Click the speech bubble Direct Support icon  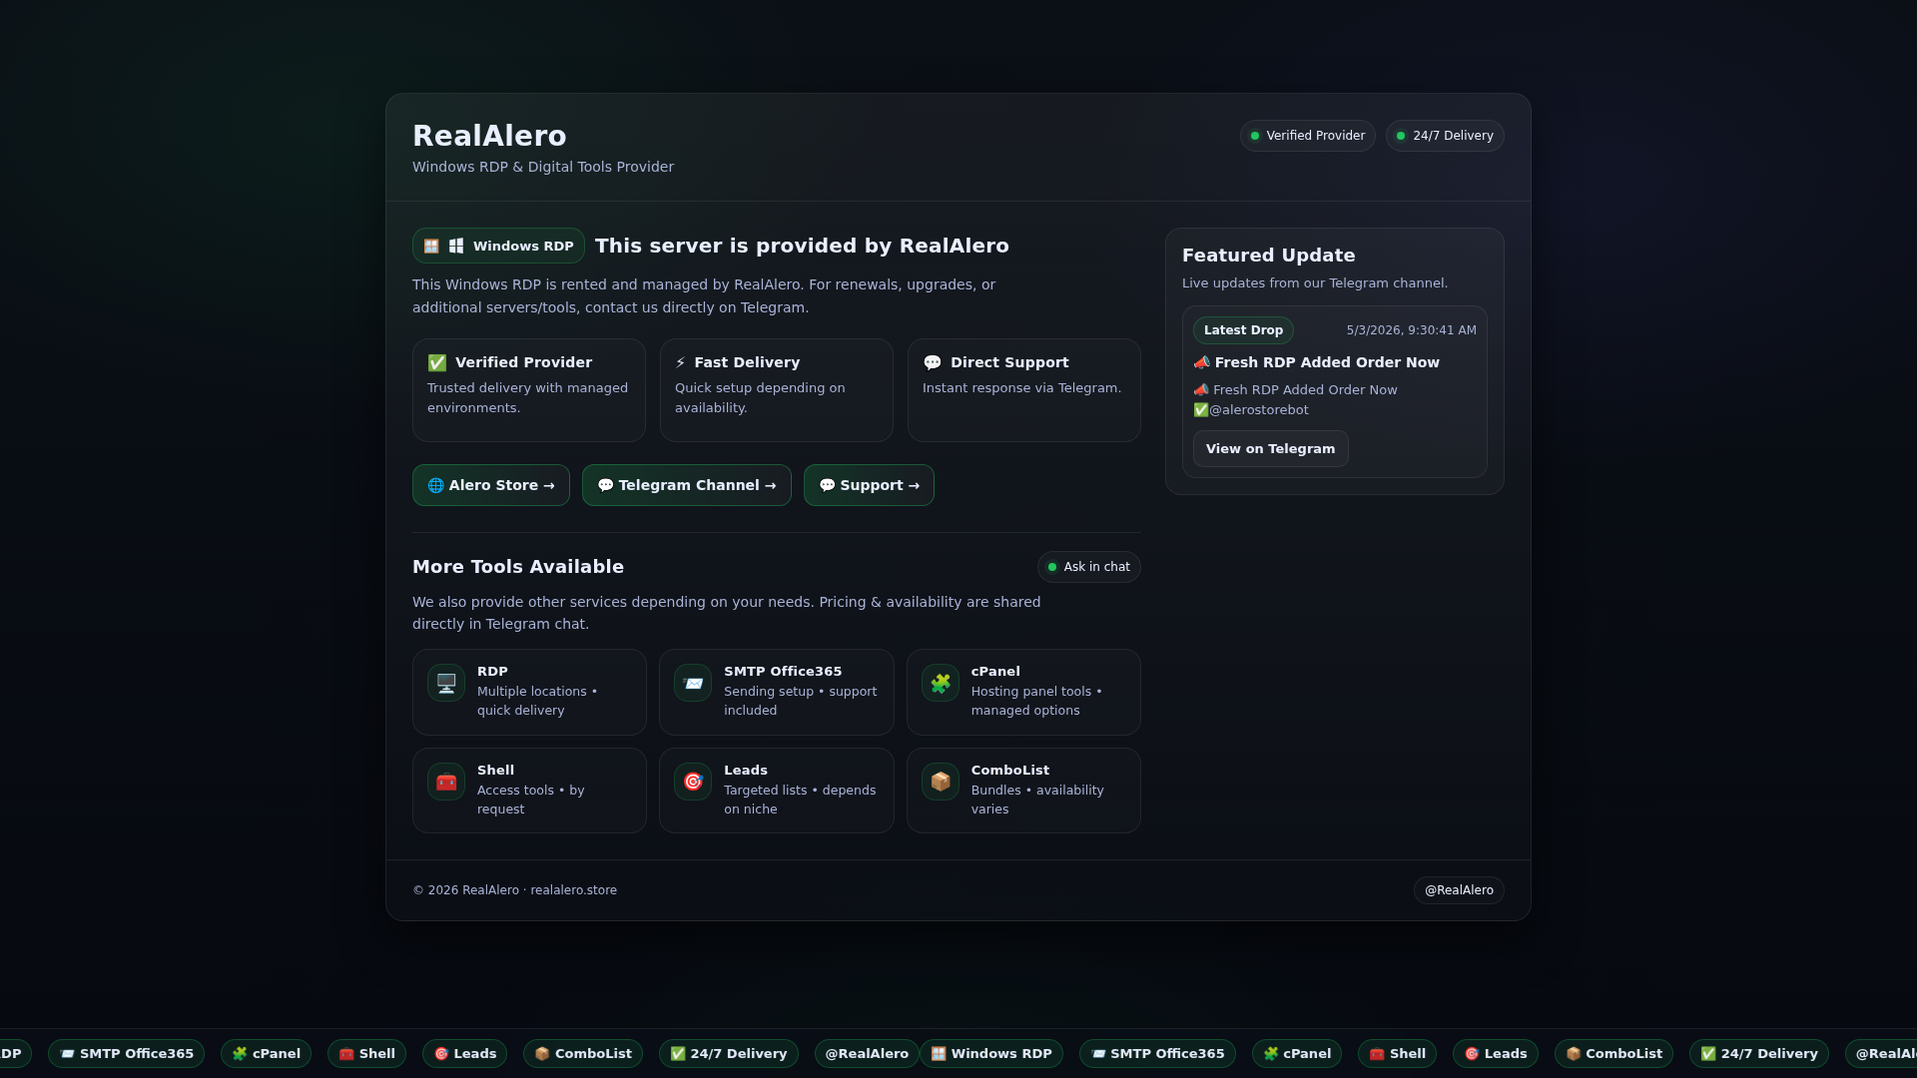point(933,362)
